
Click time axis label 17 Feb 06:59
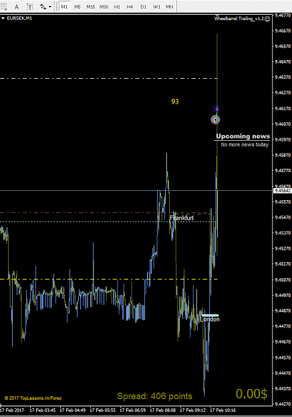point(133,410)
